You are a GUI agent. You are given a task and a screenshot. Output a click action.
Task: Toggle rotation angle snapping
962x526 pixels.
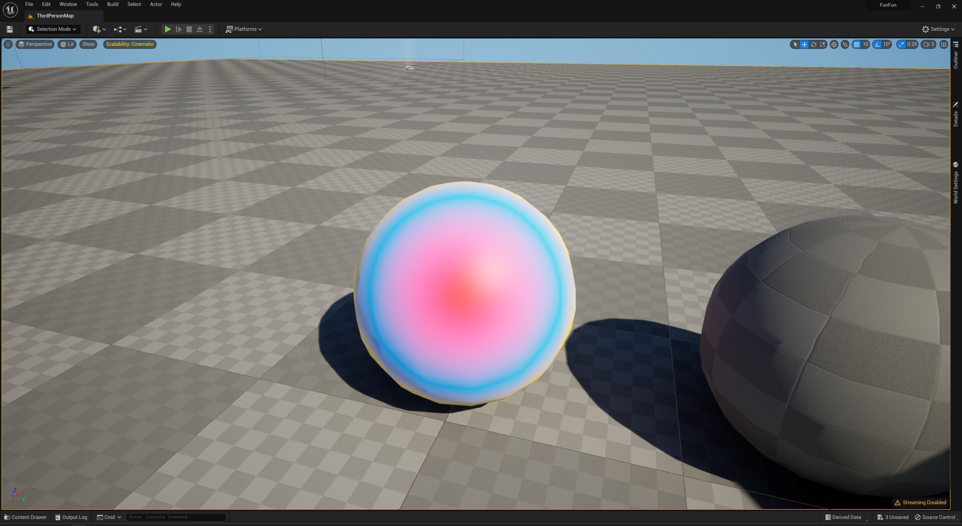(x=877, y=44)
